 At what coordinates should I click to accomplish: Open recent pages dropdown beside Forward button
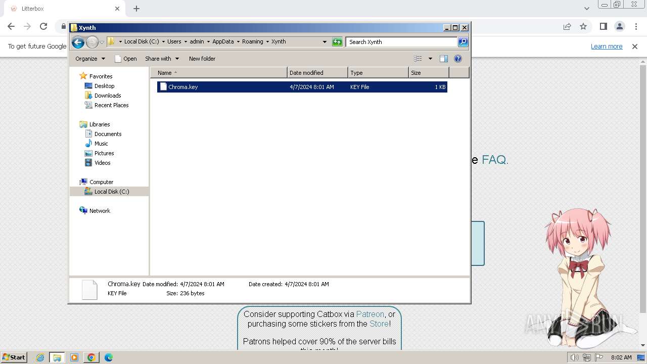point(102,42)
